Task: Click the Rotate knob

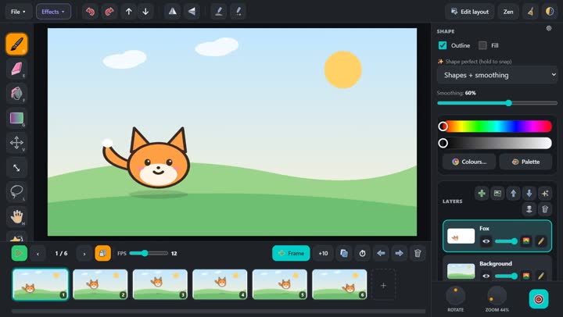Action: point(456,296)
